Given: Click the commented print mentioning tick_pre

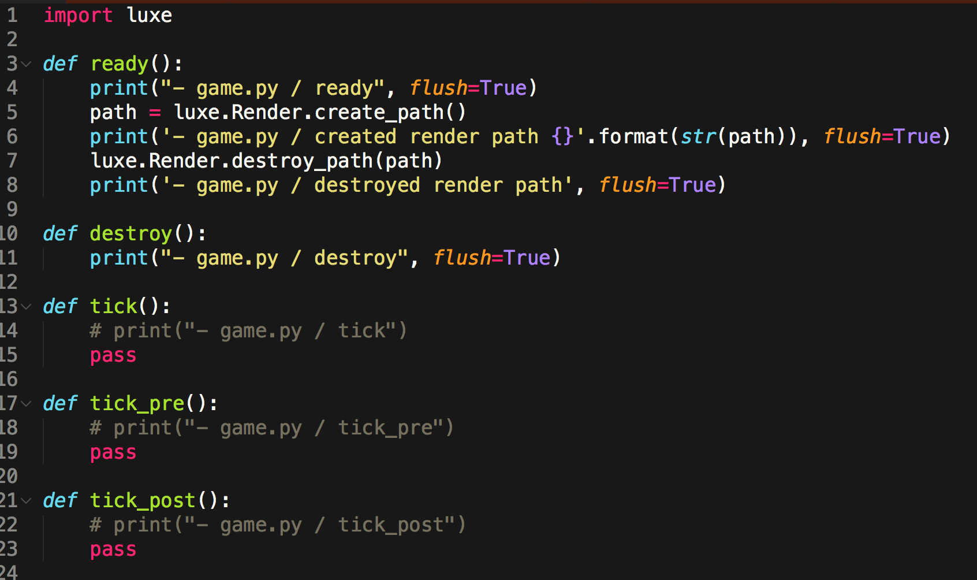Looking at the screenshot, I should click(x=273, y=428).
